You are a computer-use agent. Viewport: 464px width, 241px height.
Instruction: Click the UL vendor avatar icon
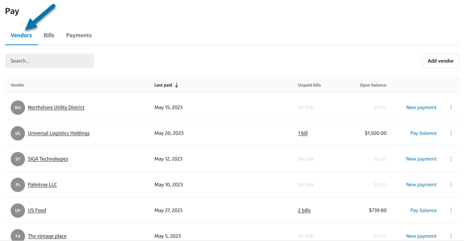click(x=18, y=133)
